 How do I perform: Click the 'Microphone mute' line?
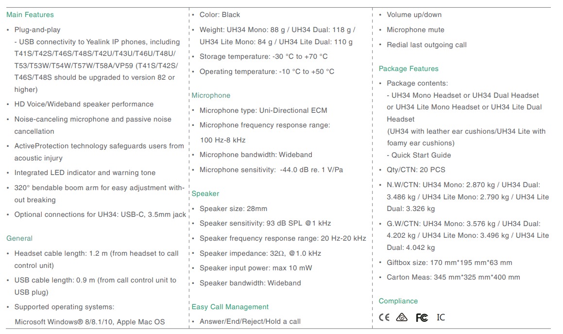415,30
